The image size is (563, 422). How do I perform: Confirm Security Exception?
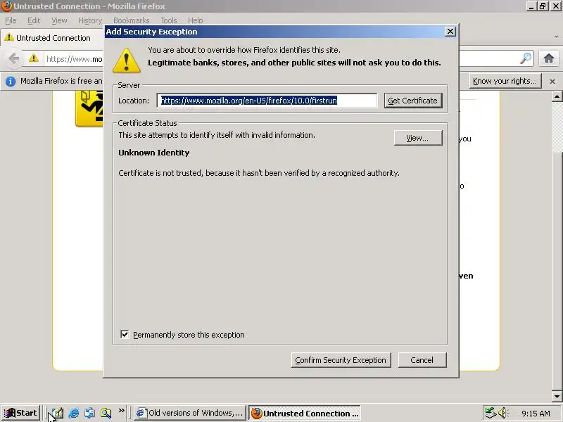pyautogui.click(x=341, y=360)
